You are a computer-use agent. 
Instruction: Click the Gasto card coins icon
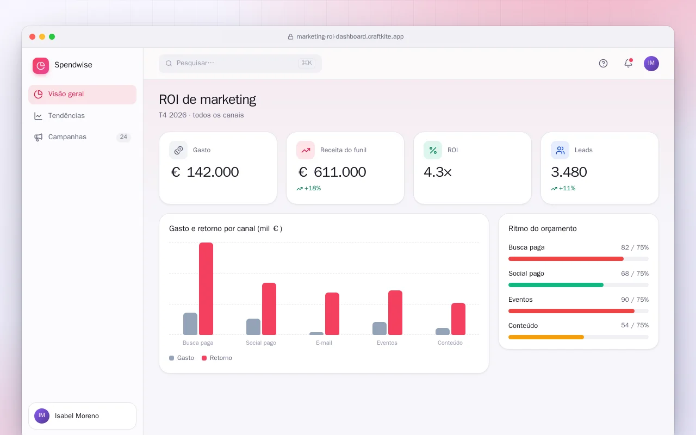[x=178, y=150]
